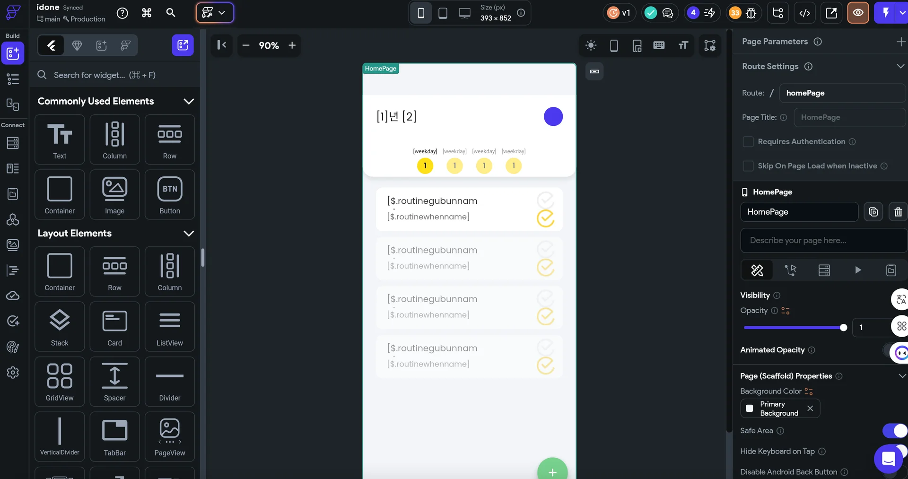This screenshot has height=479, width=908.
Task: Click the text size scaling icon
Action: coord(683,45)
